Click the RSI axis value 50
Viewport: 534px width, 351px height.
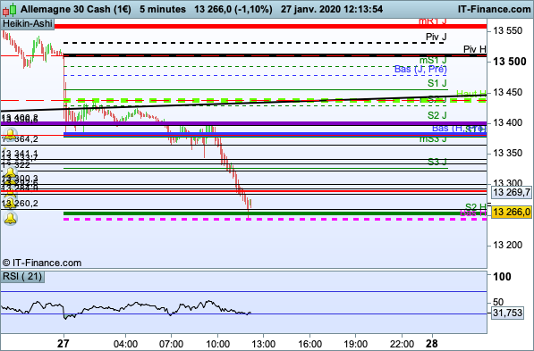point(498,302)
